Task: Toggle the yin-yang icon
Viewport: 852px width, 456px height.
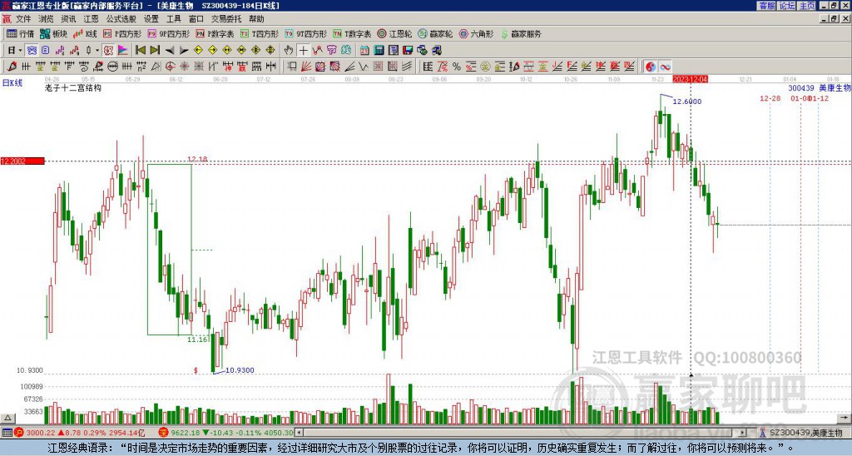Action: click(x=651, y=67)
